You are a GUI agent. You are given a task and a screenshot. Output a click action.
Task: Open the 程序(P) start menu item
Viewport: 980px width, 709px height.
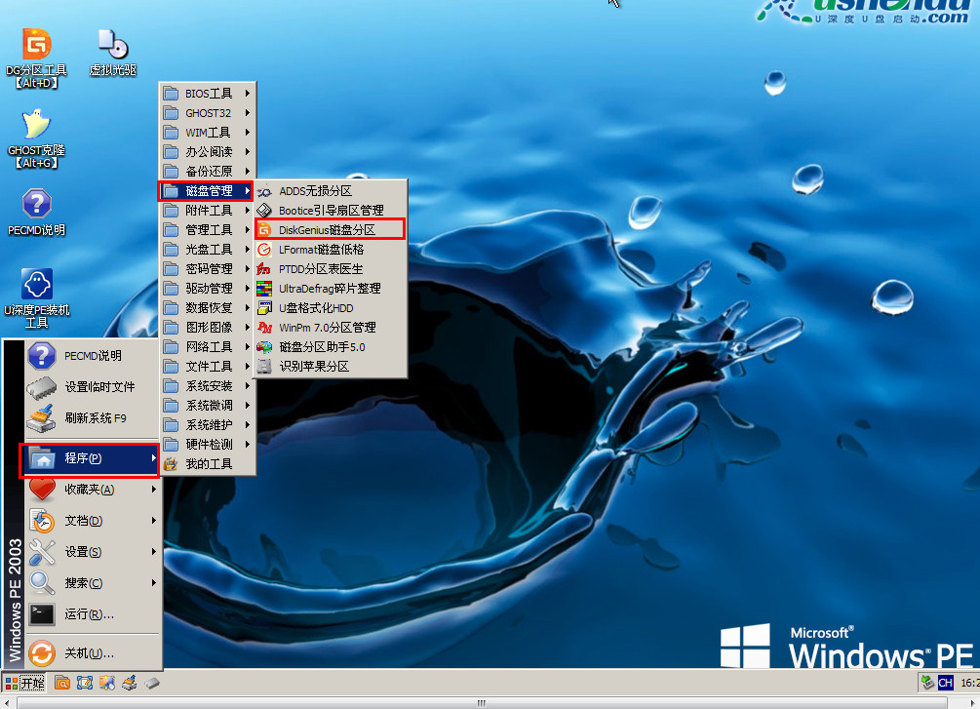click(90, 458)
